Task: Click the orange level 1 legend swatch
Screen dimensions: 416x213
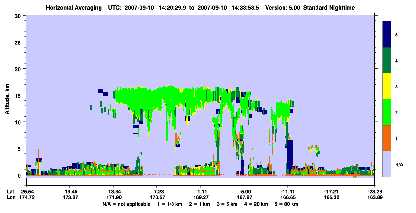Action: [387, 138]
